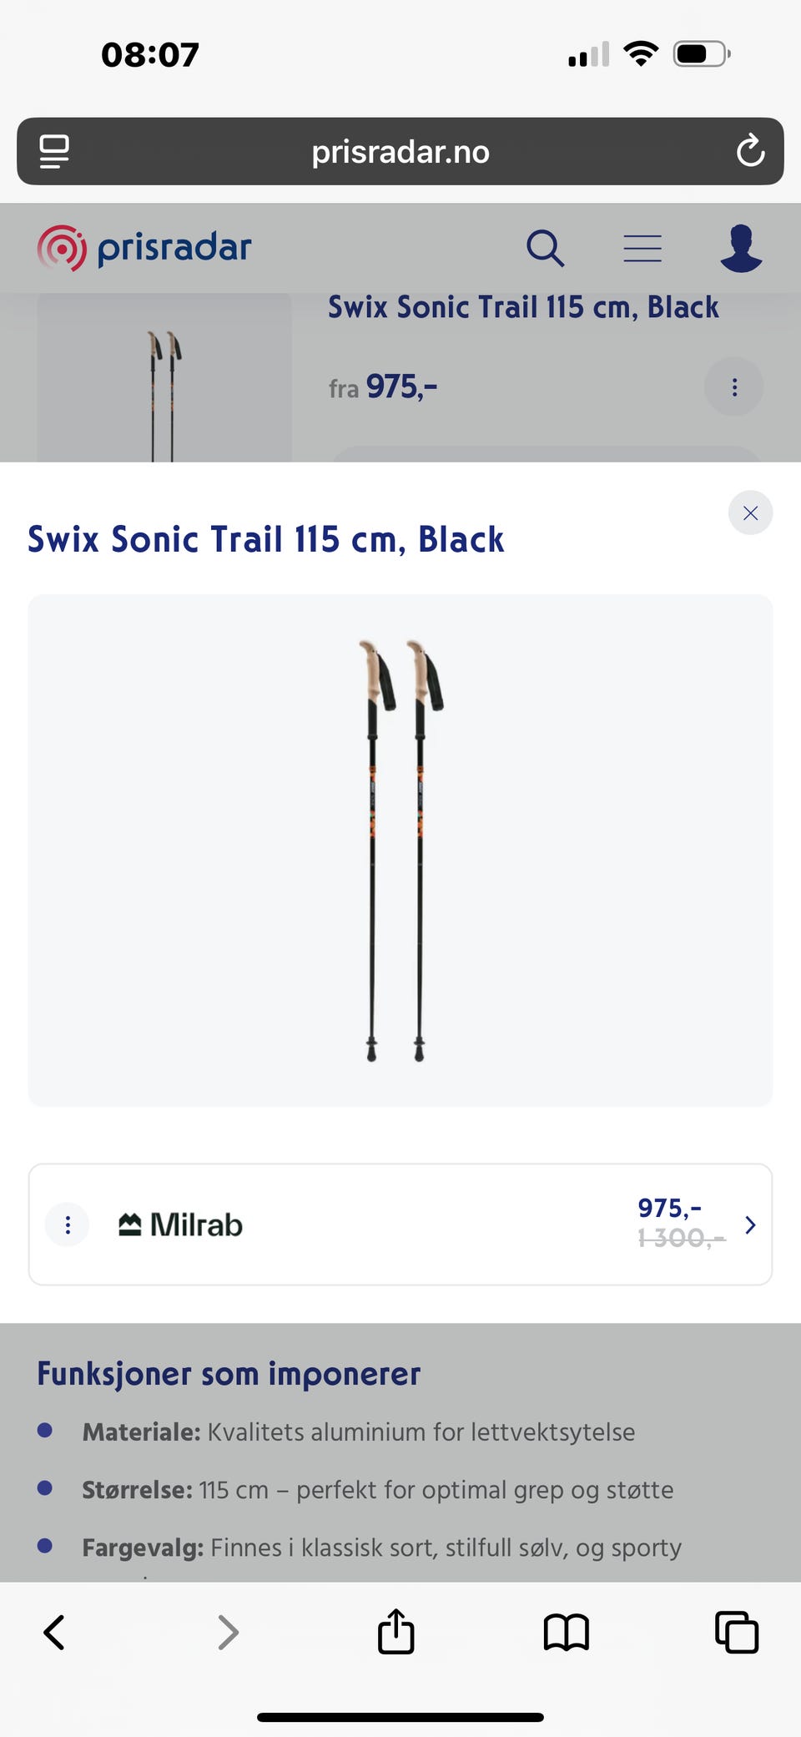This screenshot has height=1737, width=801.
Task: Tap the prisradar.no address bar
Action: (x=400, y=151)
